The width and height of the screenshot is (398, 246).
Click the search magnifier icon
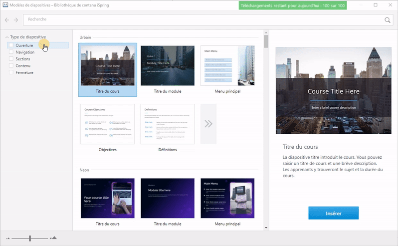click(x=388, y=20)
